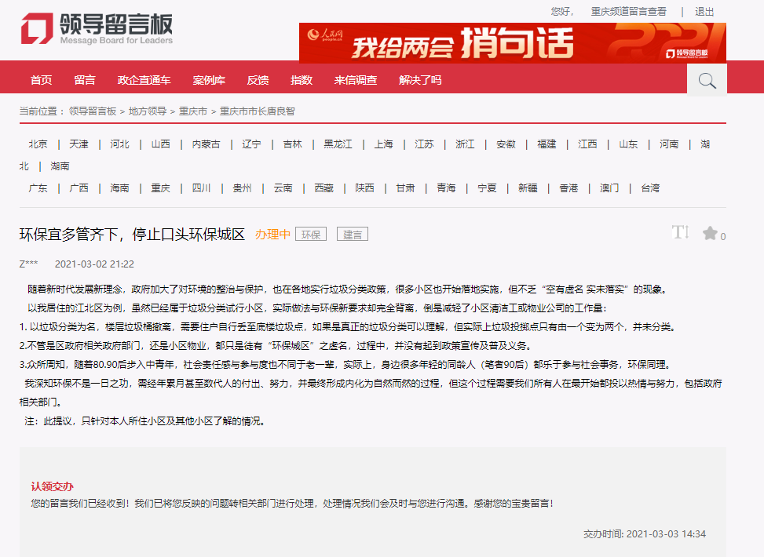Click the magnifier search icon
This screenshot has height=557, width=764.
tap(707, 80)
